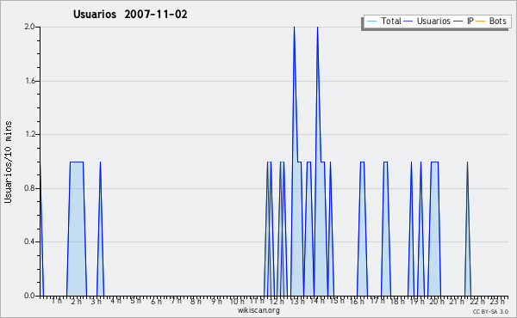Click the '13 h' x-axis label

297,301
